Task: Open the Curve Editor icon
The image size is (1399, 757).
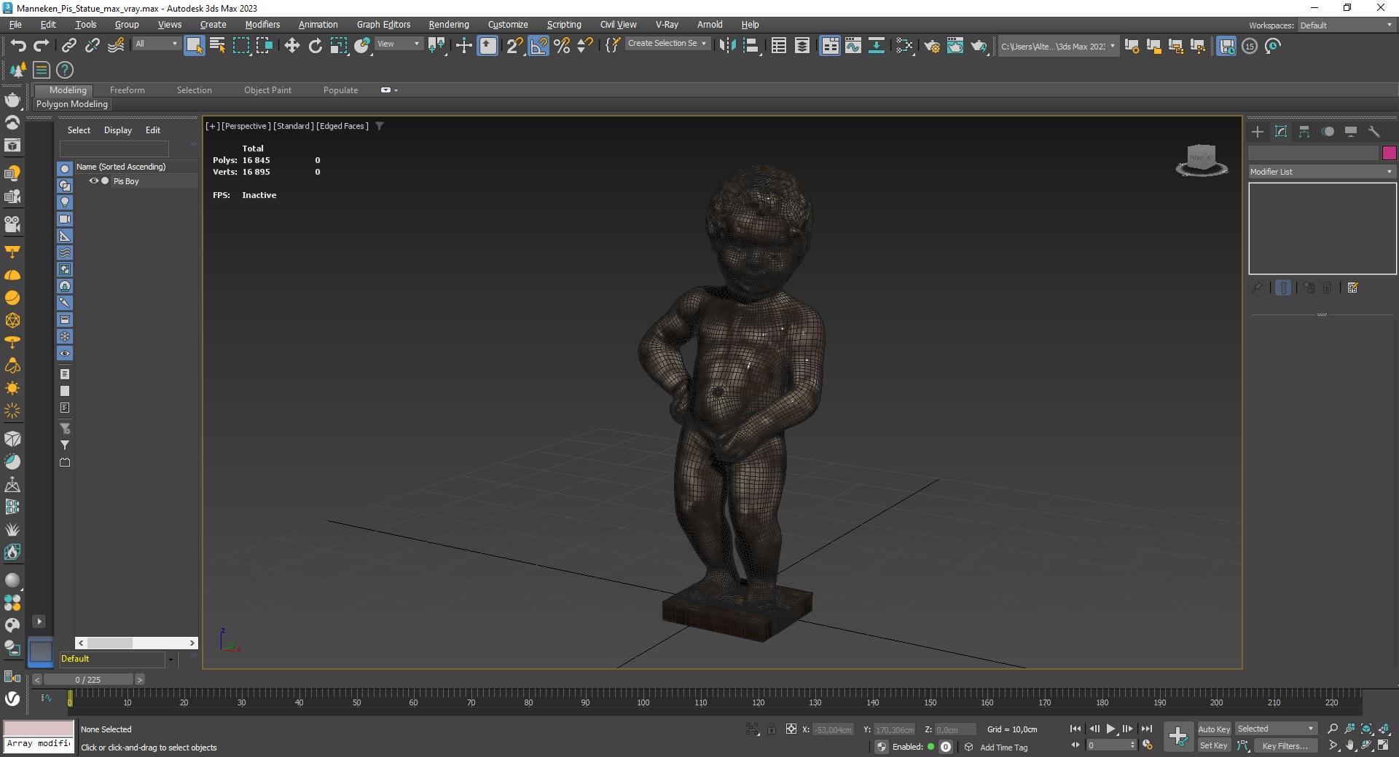Action: pyautogui.click(x=853, y=46)
